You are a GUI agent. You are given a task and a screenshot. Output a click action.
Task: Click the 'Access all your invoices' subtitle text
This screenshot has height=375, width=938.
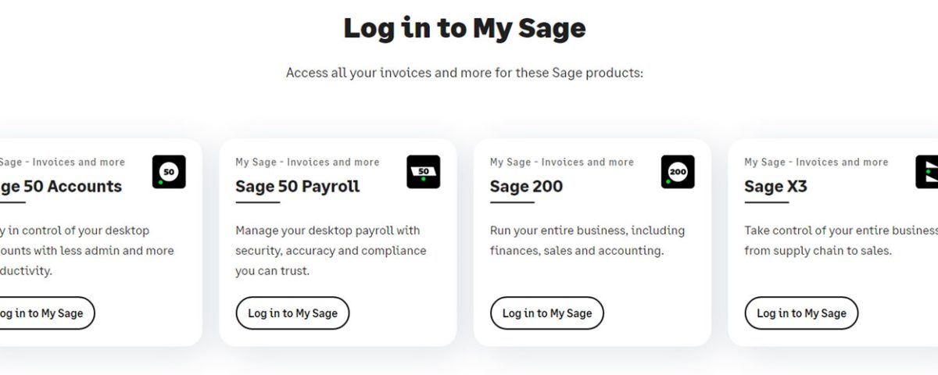(464, 73)
